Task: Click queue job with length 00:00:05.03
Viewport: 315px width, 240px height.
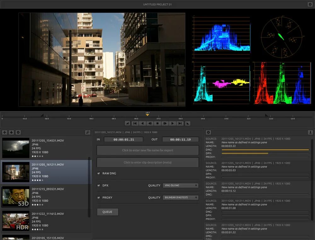Action: pyautogui.click(x=257, y=170)
